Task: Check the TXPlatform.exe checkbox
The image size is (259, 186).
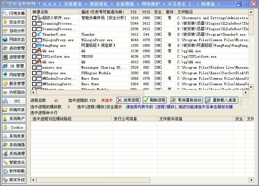Action: (x=34, y=57)
